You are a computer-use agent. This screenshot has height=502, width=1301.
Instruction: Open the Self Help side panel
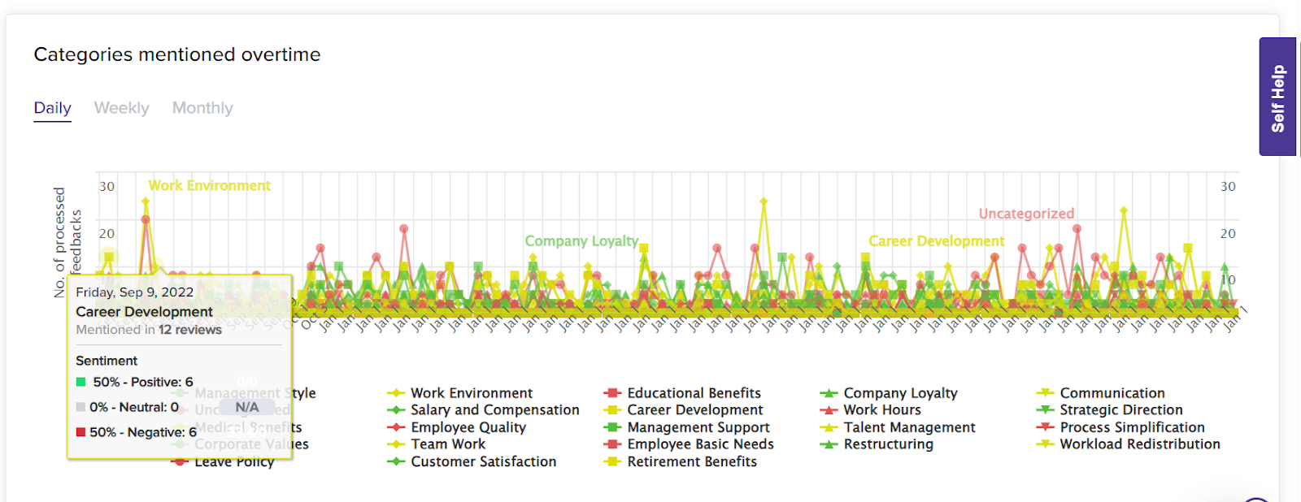pos(1277,97)
